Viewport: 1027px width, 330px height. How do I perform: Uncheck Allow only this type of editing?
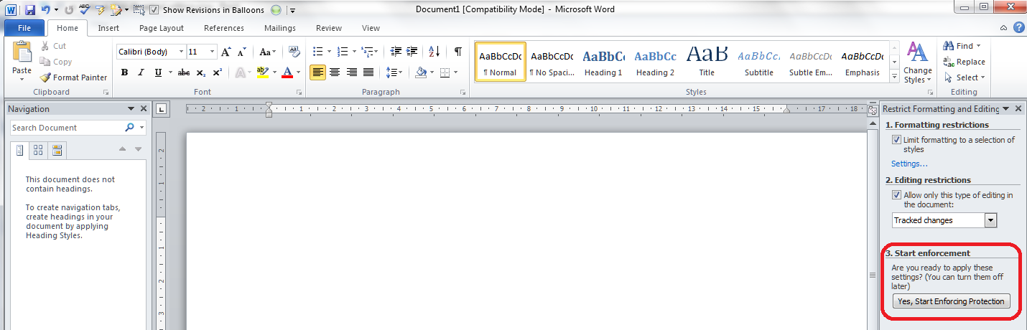point(896,195)
